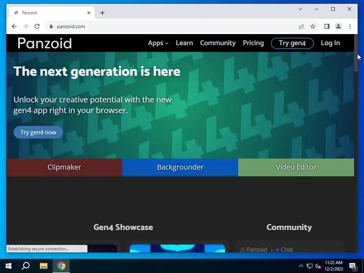This screenshot has width=364, height=273.
Task: Share this page via share icon
Action: 301,26
